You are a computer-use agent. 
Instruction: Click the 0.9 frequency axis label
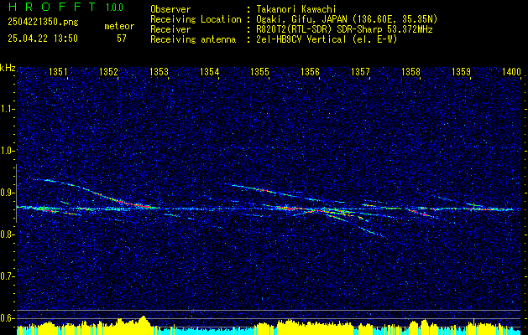click(x=8, y=193)
